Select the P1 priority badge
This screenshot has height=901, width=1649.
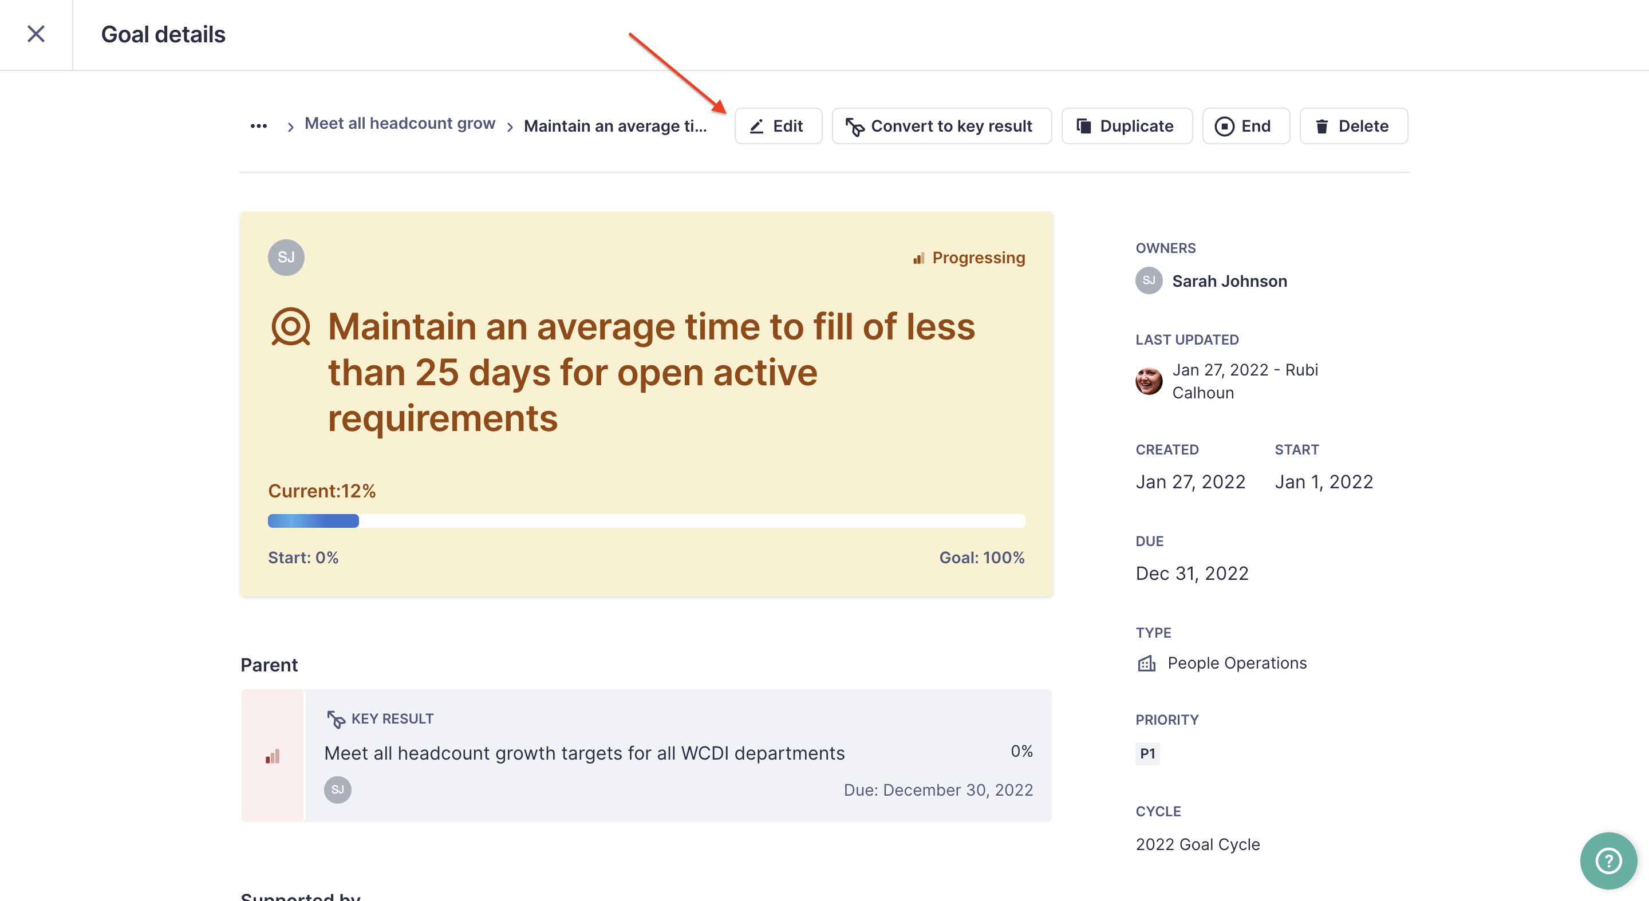click(1147, 754)
